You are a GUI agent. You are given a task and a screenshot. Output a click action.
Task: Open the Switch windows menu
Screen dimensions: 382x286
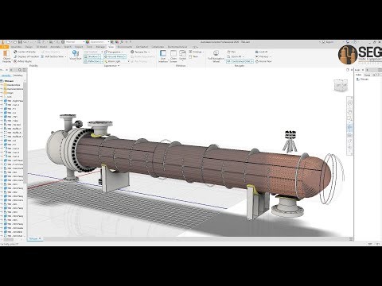click(x=182, y=56)
